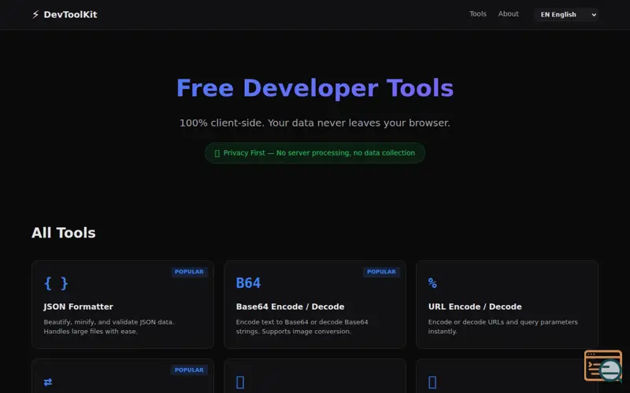Click the POPULAR badge on JSON Formatter
Image resolution: width=630 pixels, height=393 pixels.
coord(189,271)
